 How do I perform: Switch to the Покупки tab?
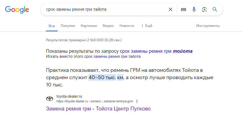[68, 26]
